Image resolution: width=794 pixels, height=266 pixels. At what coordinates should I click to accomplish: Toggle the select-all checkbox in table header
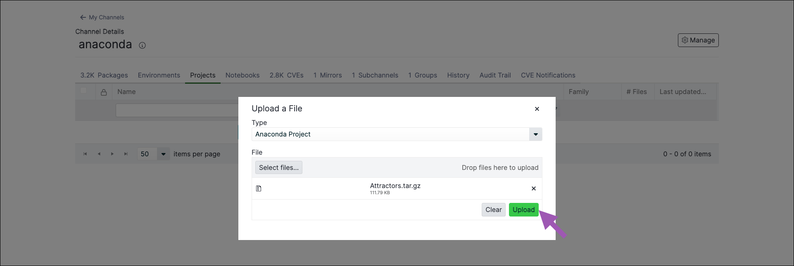click(83, 90)
